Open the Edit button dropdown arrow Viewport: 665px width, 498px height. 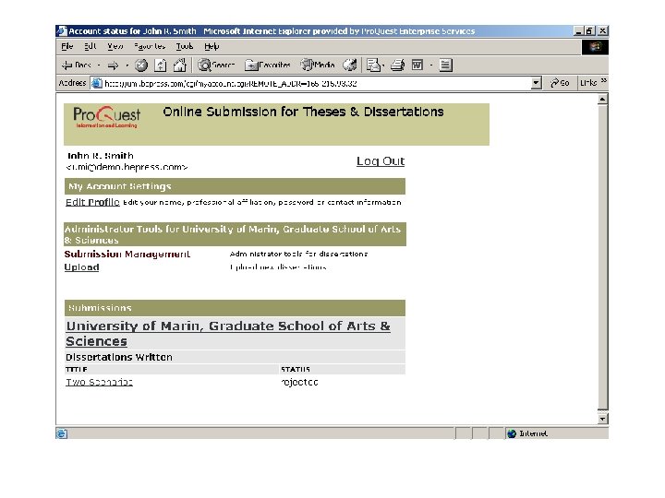(431, 65)
